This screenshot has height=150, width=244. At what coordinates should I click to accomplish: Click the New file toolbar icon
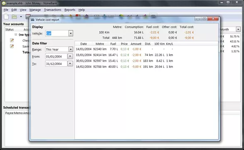[x=6, y=17]
